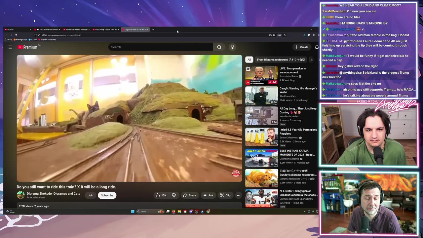Show next filter chips with arrow
The height and width of the screenshot is (238, 423).
click(319, 59)
